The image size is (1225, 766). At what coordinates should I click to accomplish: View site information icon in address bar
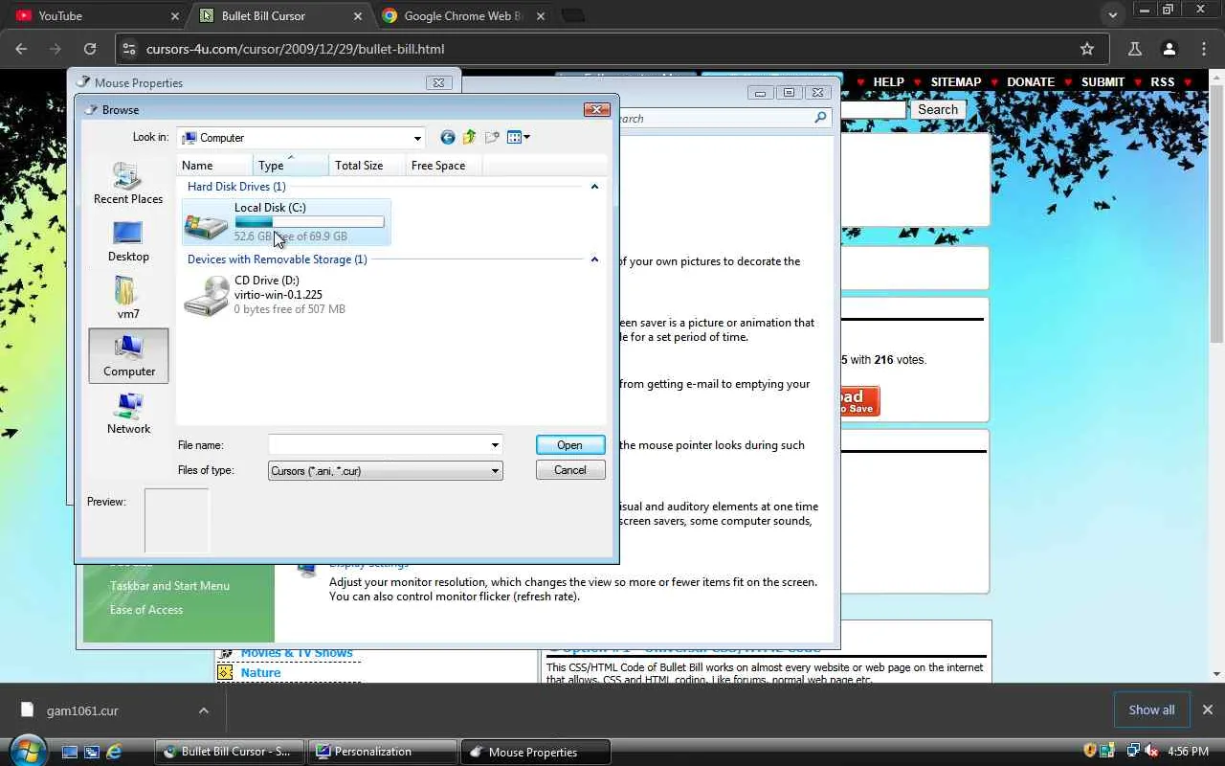pyautogui.click(x=129, y=49)
